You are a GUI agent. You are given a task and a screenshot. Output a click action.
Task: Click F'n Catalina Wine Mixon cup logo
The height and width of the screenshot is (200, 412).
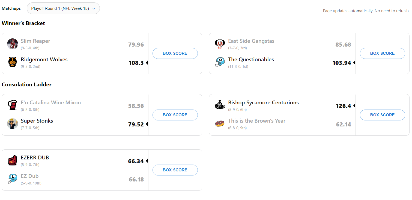tap(13, 105)
